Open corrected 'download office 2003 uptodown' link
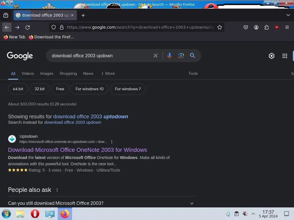This screenshot has width=294, height=220. (x=90, y=117)
